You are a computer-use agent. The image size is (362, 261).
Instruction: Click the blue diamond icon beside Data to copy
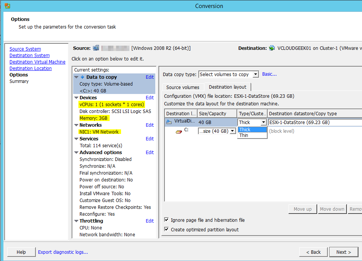[83, 77]
